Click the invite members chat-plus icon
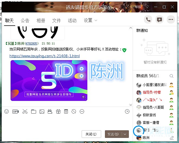The image size is (179, 143). pyautogui.click(x=159, y=20)
